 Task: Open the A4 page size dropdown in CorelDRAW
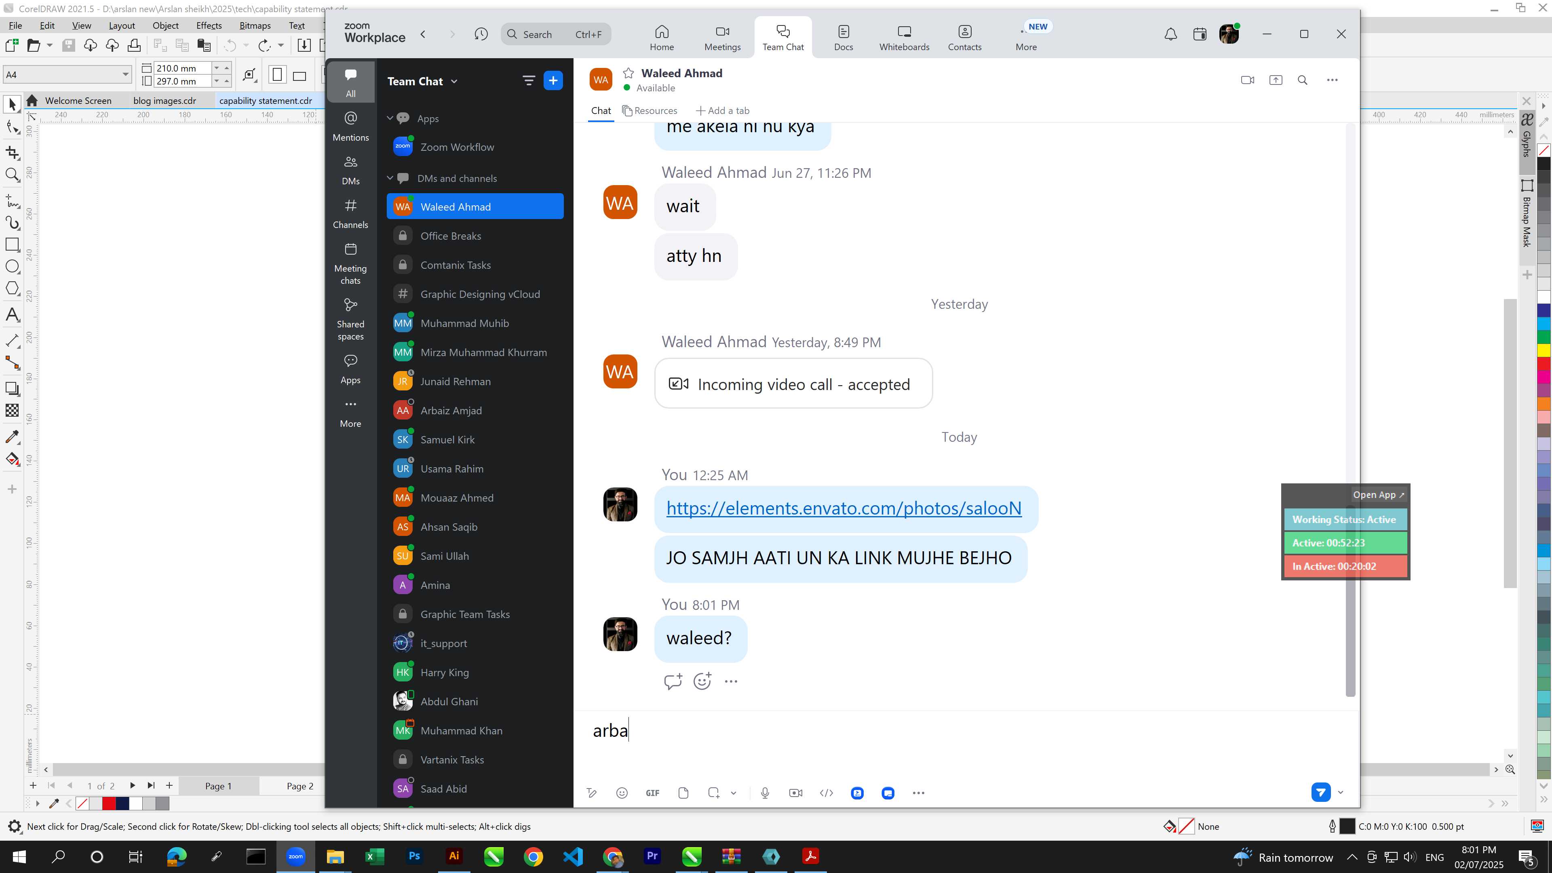pyautogui.click(x=125, y=75)
